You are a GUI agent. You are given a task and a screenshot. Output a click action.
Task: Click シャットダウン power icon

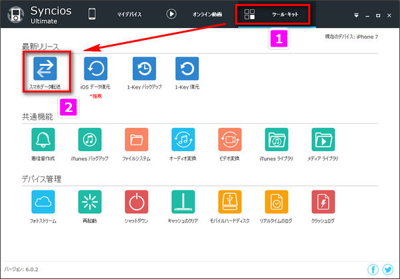pos(136,202)
